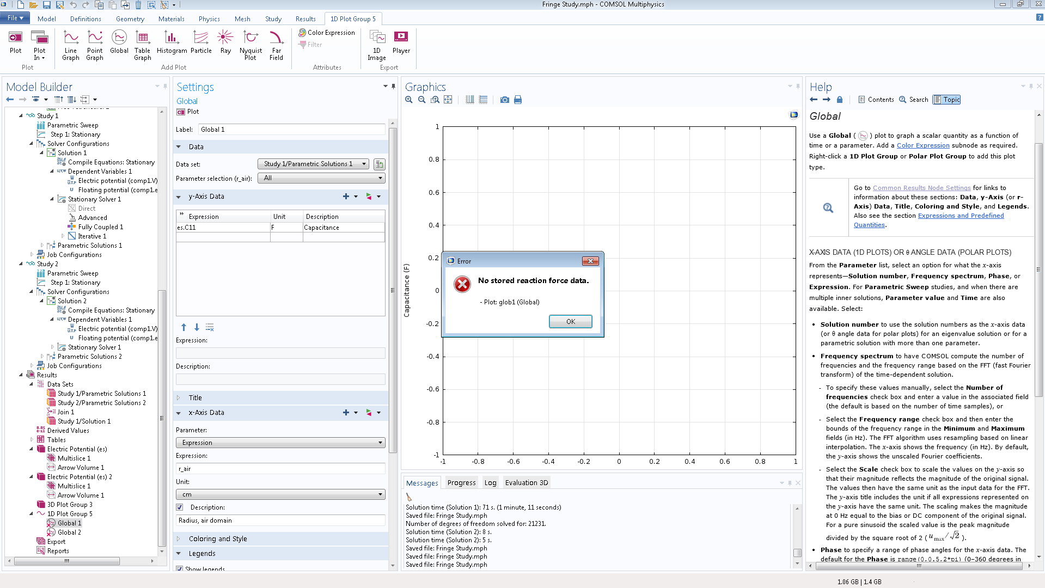This screenshot has height=588, width=1045.
Task: Add a Histogram plot from the ribbon
Action: click(172, 44)
